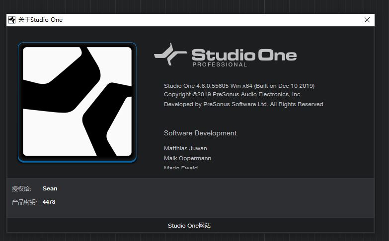Click the large Studio One logo artwork
Image resolution: width=389 pixels, height=241 pixels.
(77, 102)
